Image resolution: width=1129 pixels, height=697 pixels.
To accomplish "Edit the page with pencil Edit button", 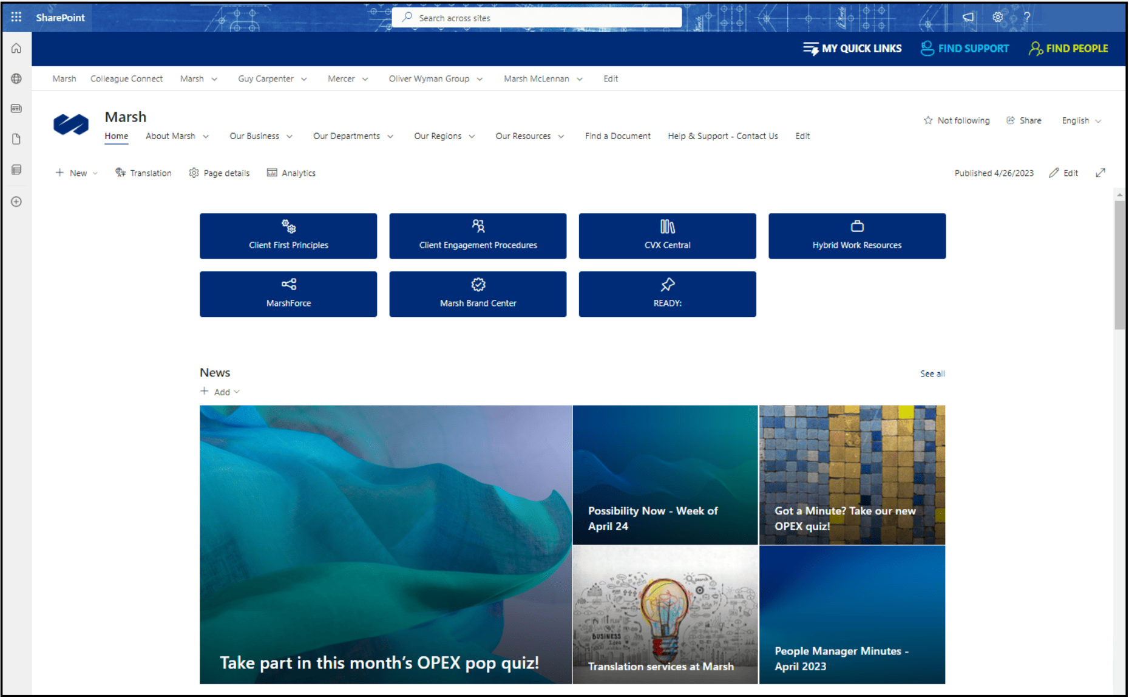I will pos(1063,173).
